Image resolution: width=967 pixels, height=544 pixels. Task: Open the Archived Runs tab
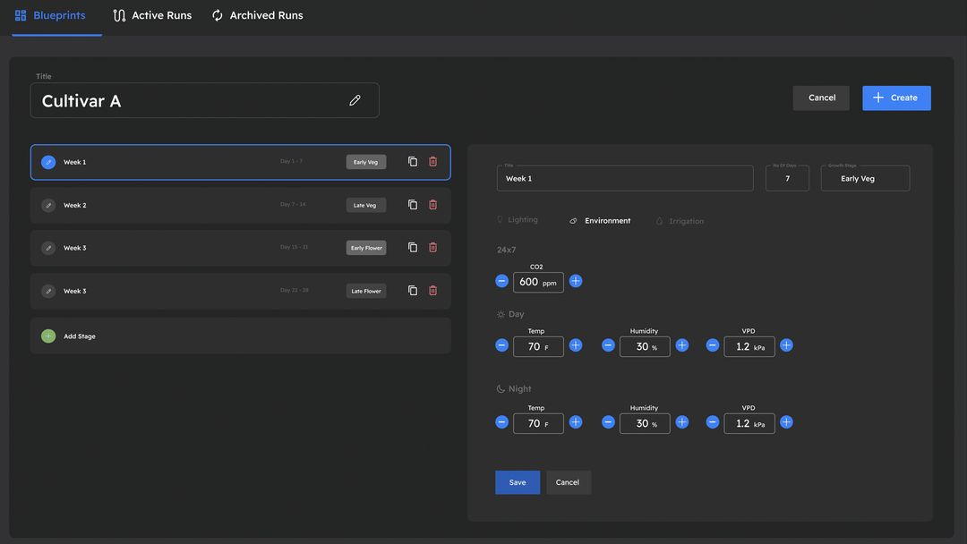coord(257,14)
